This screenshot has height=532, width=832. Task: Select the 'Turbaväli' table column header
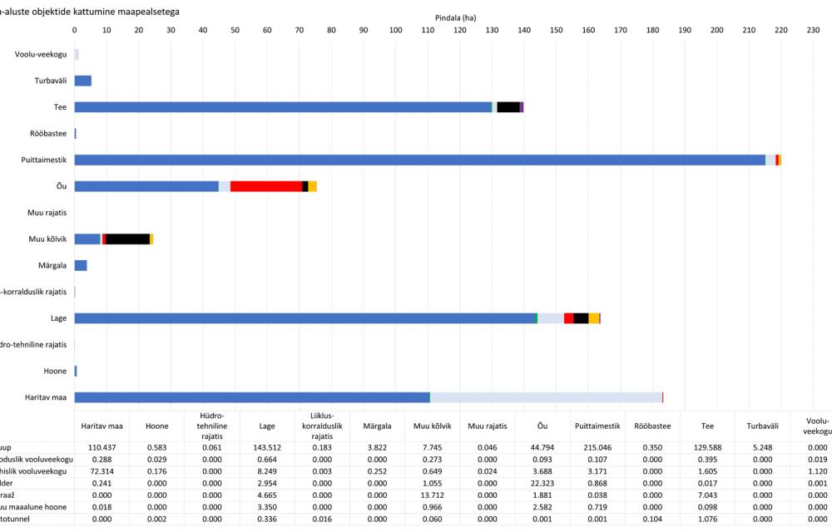coord(762,426)
